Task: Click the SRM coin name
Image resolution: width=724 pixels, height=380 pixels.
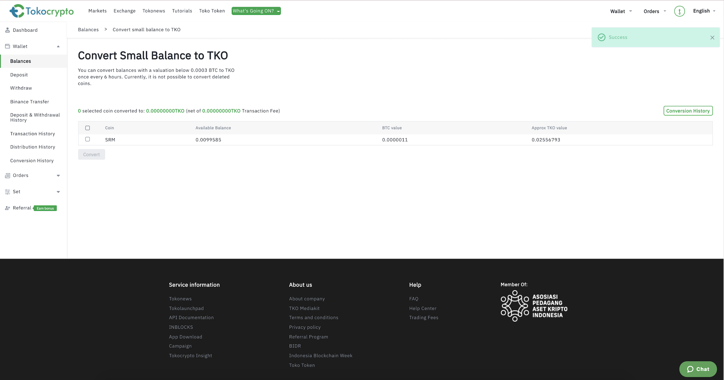Action: tap(110, 140)
